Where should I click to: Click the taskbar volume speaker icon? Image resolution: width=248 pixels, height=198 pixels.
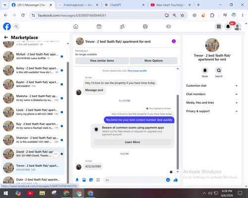pos(210,193)
